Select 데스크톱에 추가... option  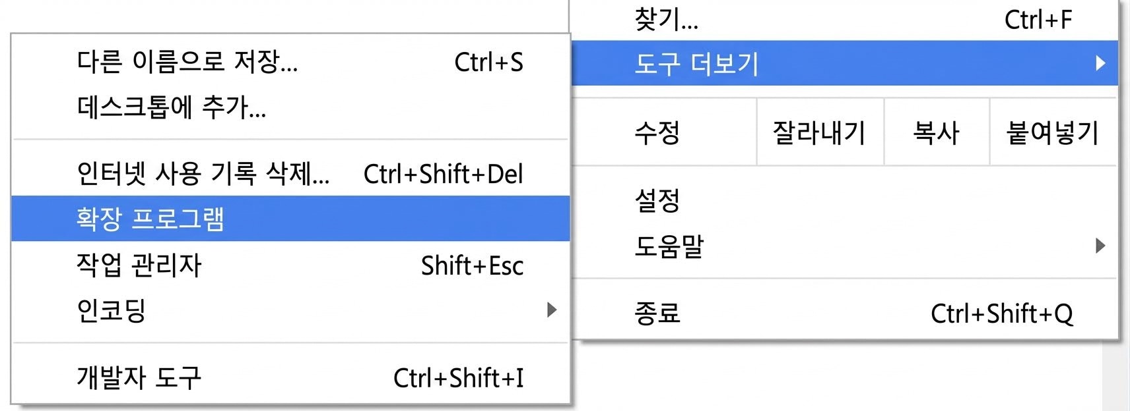tap(172, 107)
